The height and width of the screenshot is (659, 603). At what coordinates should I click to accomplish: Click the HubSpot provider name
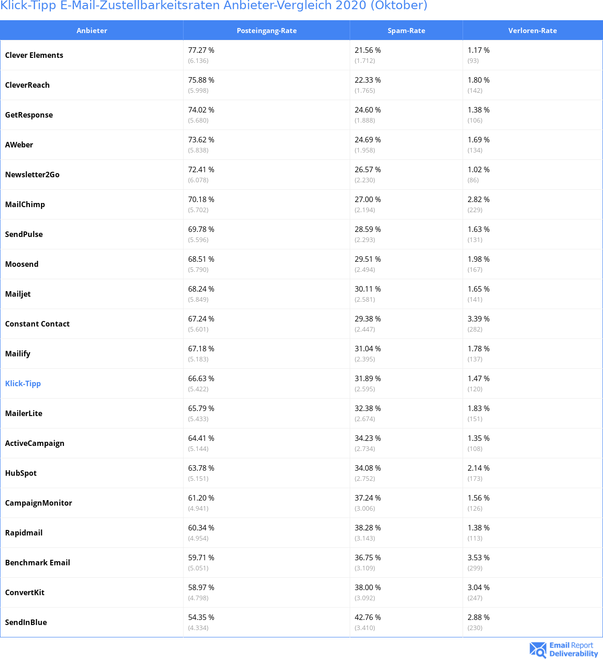click(21, 473)
